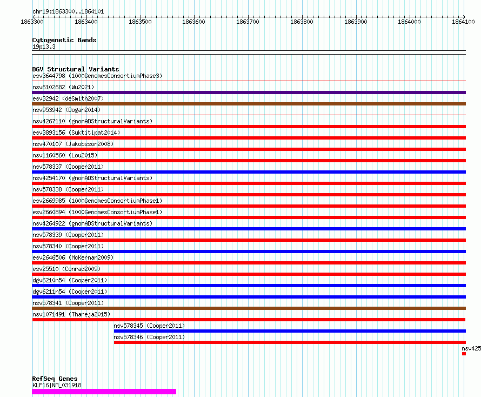
Task: Click the nsv578340 (Cooper2011) label
Action: pos(68,246)
